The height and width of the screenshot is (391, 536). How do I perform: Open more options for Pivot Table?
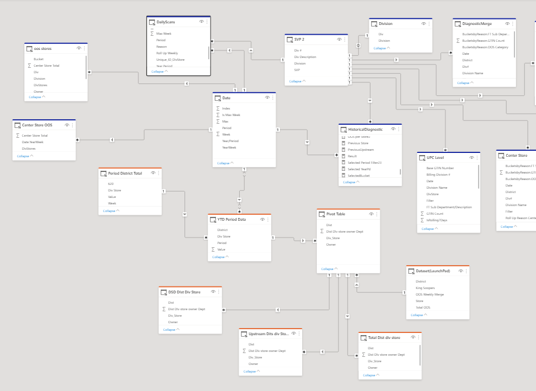(x=377, y=214)
